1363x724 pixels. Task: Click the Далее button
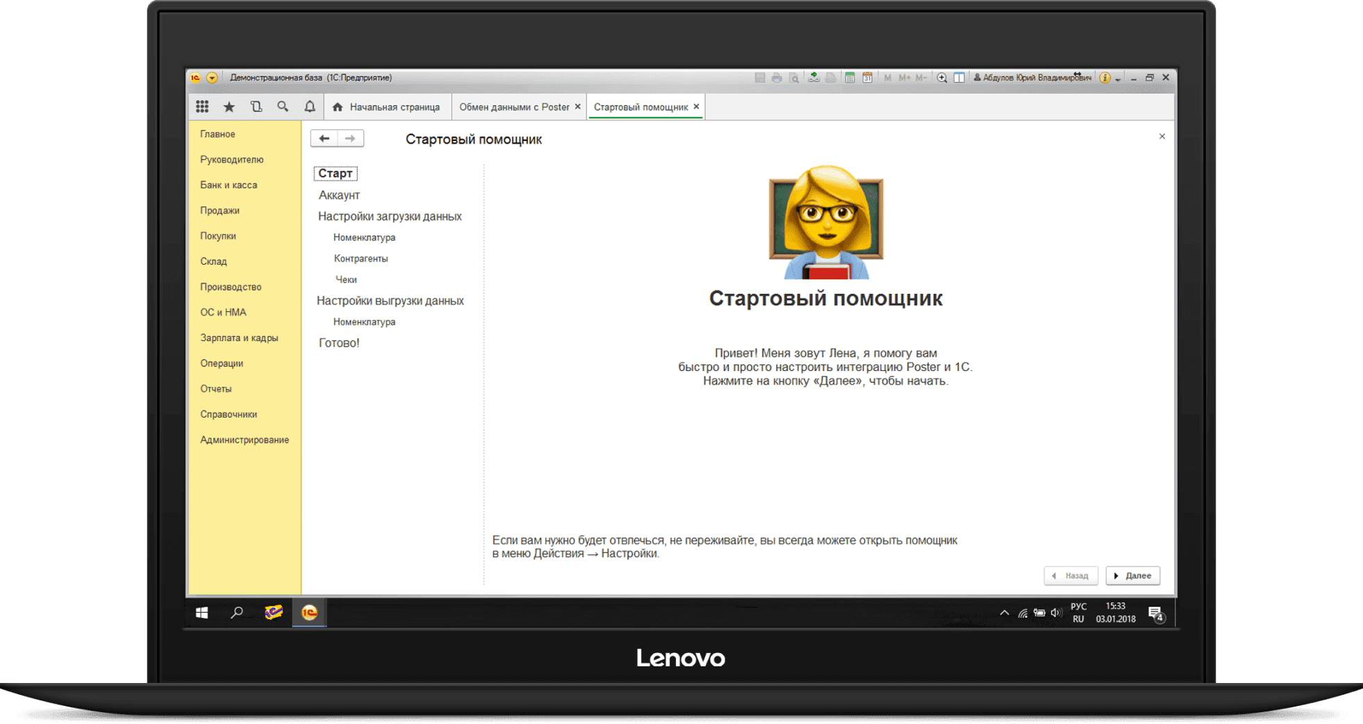(1133, 575)
